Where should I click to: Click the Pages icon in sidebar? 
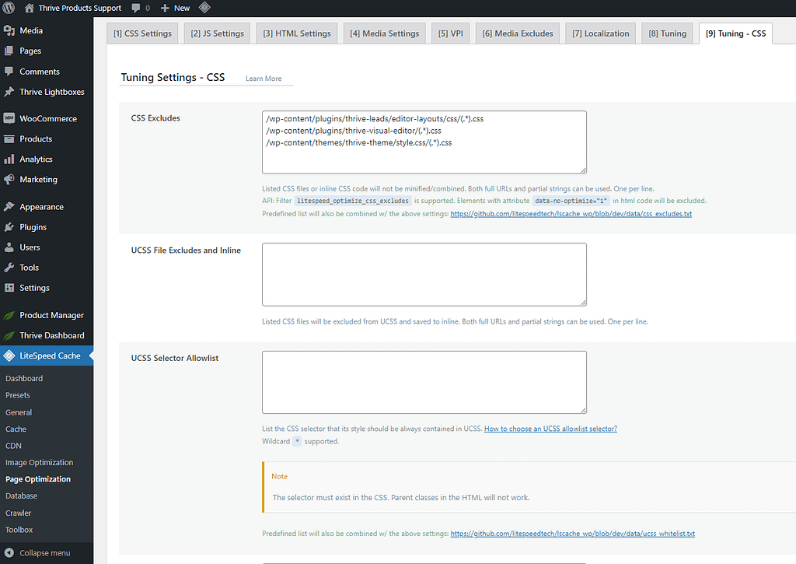coord(9,51)
